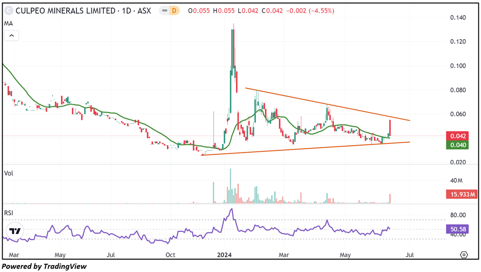
Task: Click the 0.080 price axis label
Action: (x=458, y=90)
